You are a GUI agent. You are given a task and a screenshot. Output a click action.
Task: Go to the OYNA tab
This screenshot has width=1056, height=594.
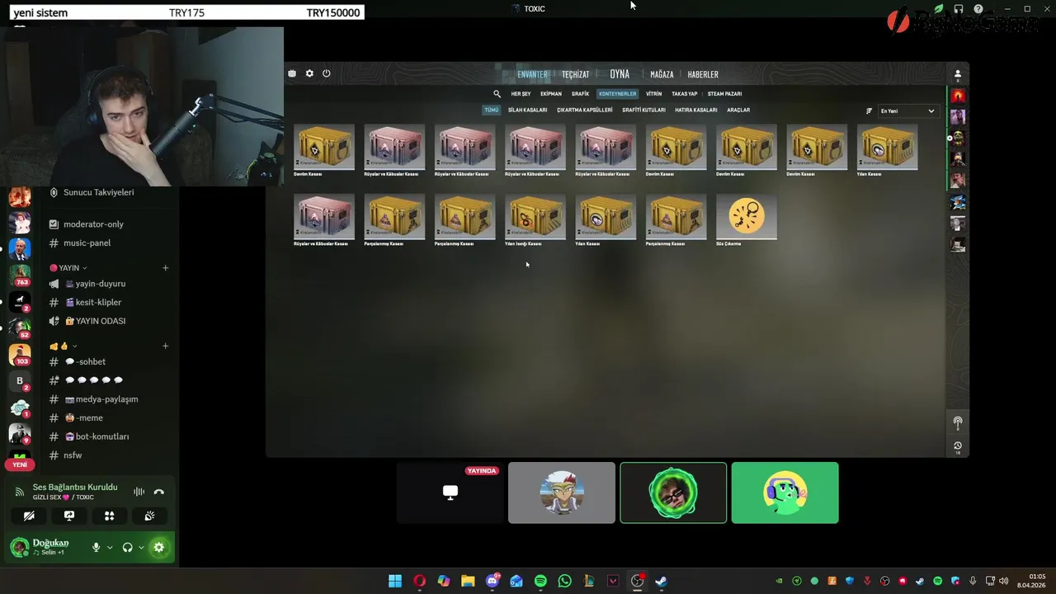click(620, 74)
